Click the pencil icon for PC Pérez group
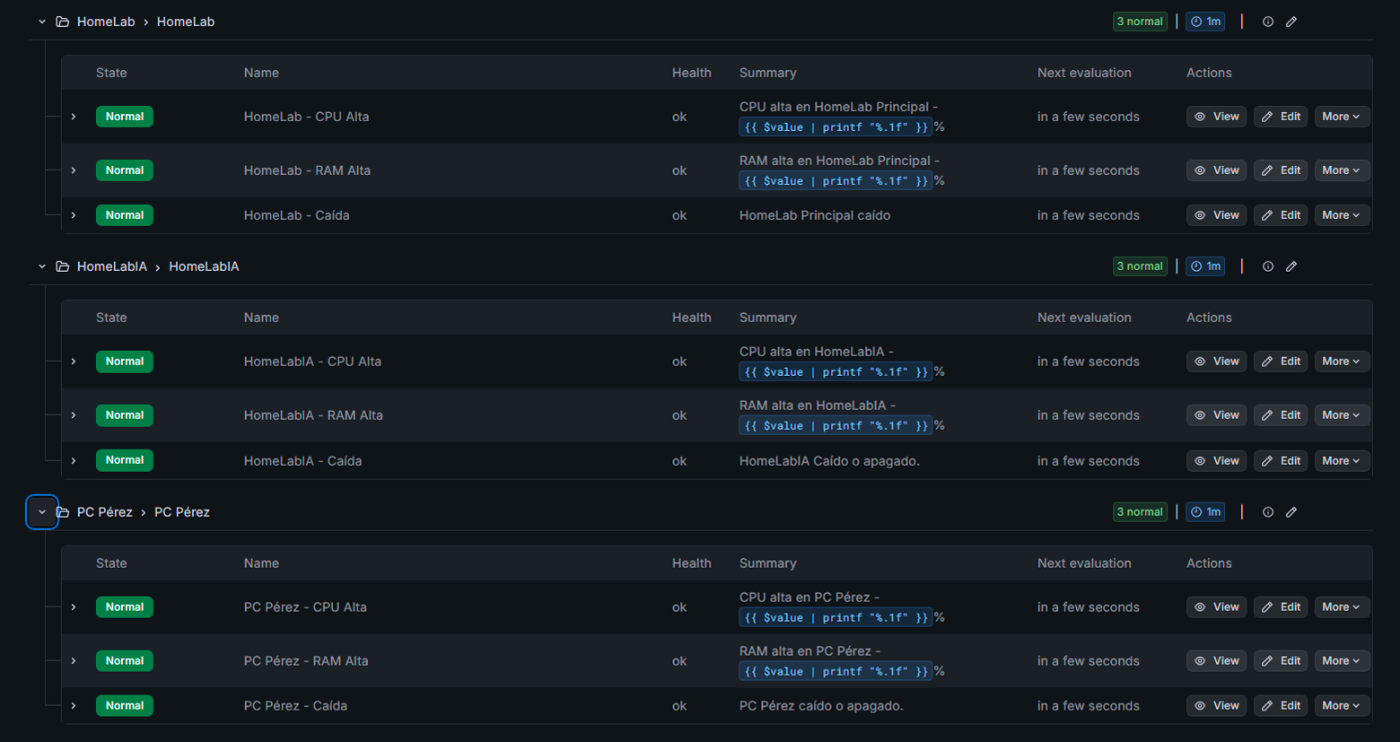1400x742 pixels. (1291, 511)
